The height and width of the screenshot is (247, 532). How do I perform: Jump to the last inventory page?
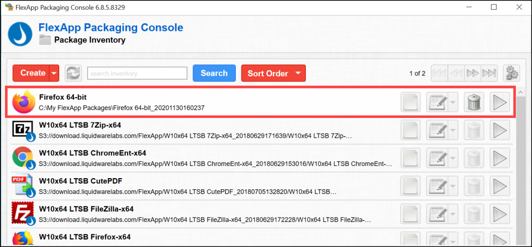[x=488, y=73]
